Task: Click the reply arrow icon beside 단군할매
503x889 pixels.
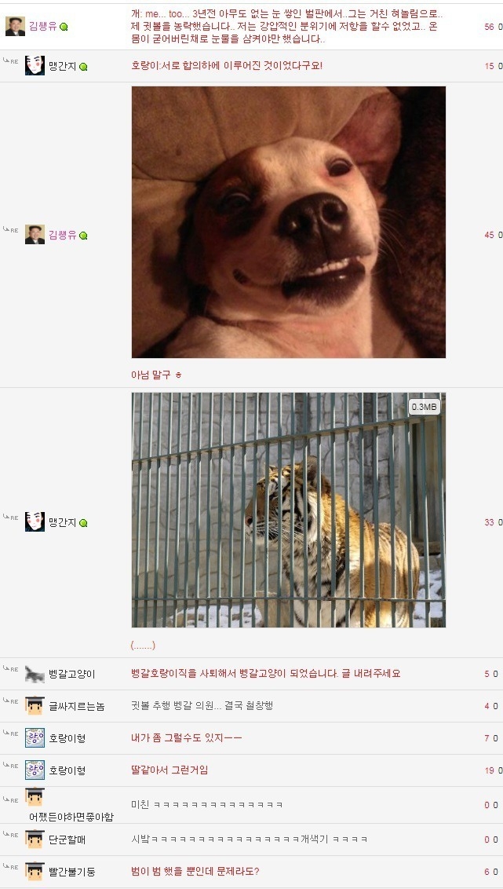Action: (x=10, y=835)
